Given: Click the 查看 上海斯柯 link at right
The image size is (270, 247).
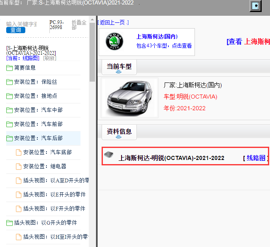Looking at the screenshot, I should point(248,41).
